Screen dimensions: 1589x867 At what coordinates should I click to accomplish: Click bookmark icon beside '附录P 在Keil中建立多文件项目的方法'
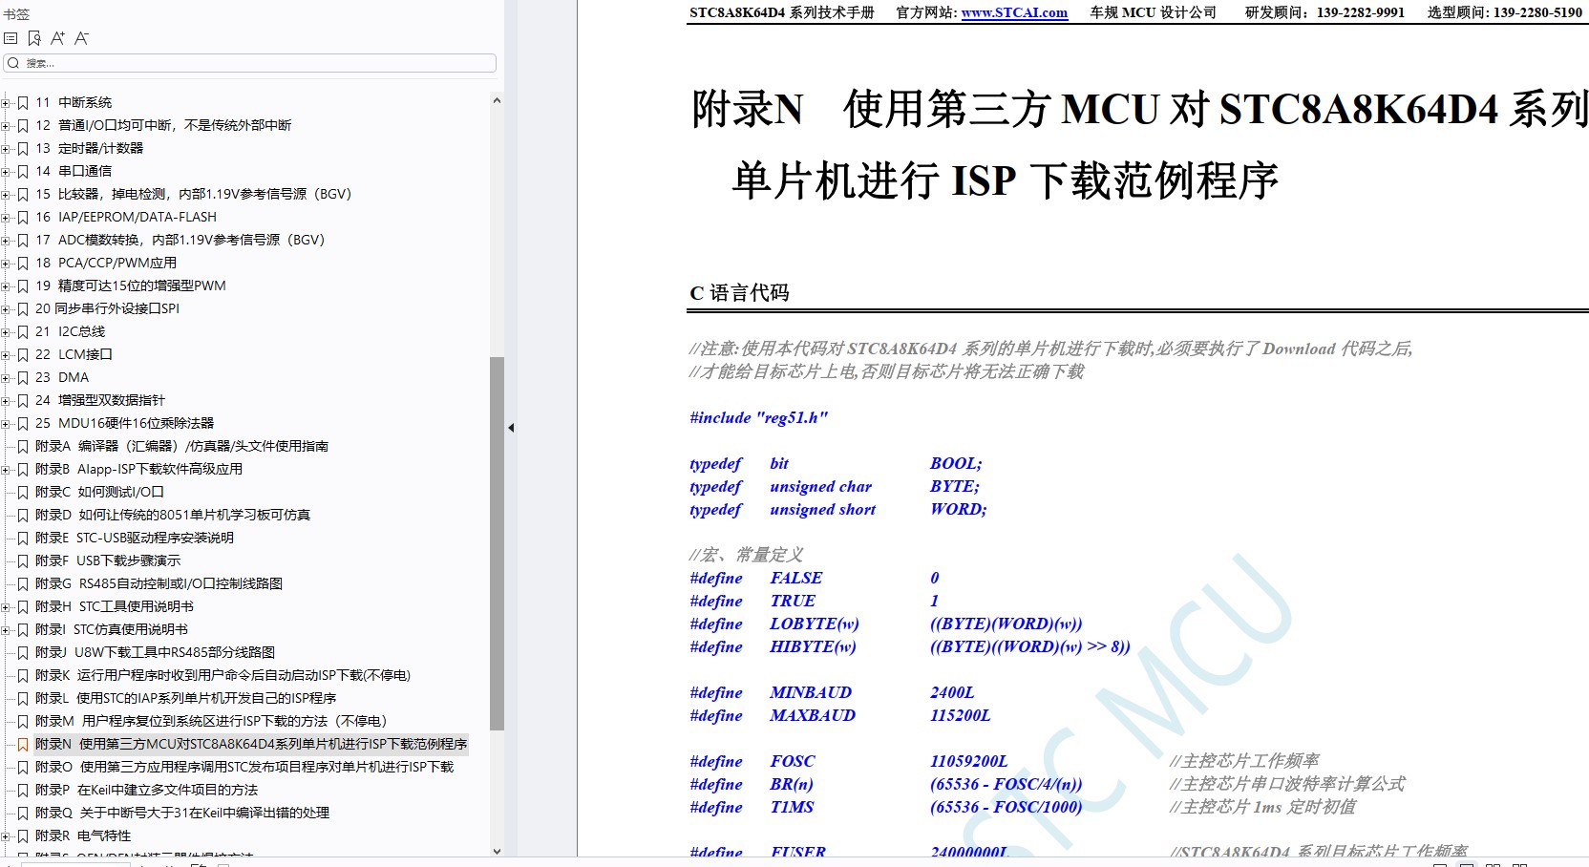(x=23, y=790)
